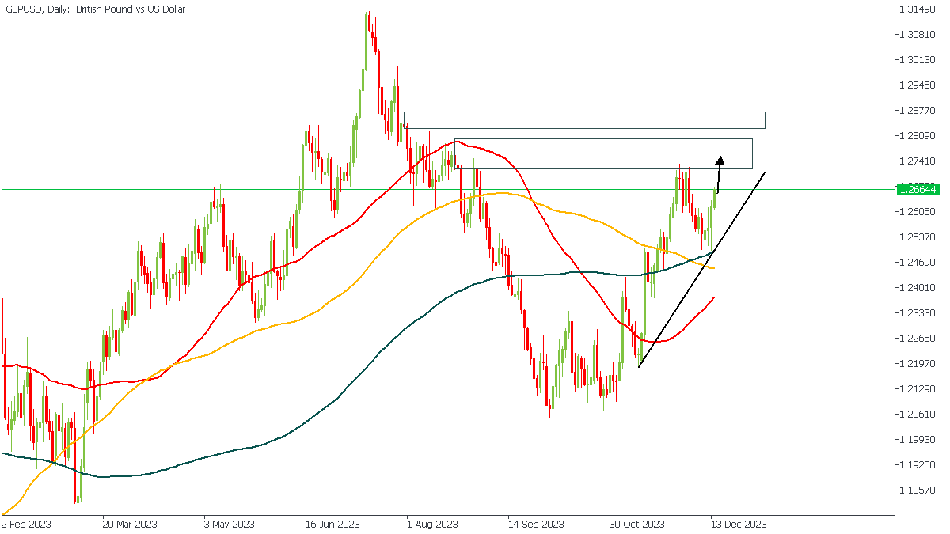Click the 1.31490 price axis label
The image size is (950, 534).
[x=918, y=9]
